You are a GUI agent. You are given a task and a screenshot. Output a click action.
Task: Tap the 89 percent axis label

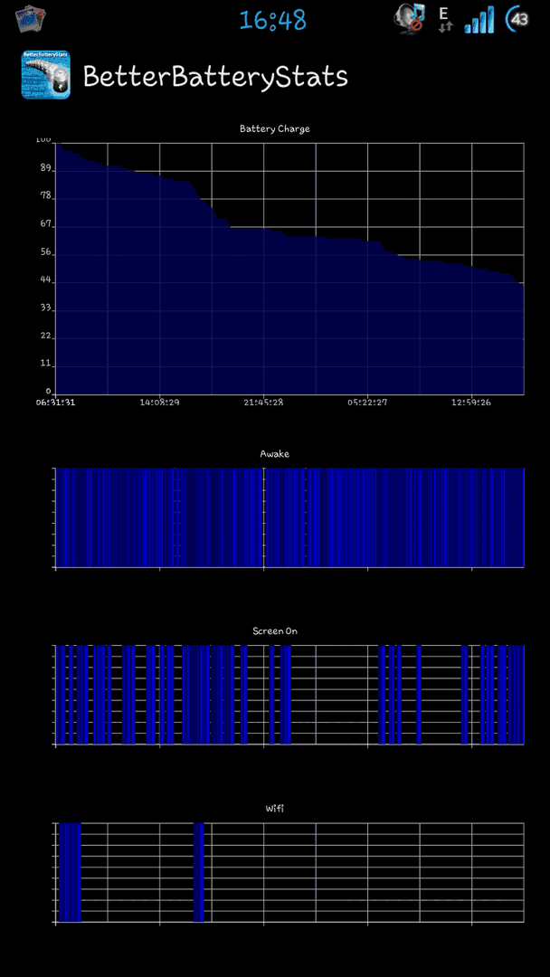[44, 169]
